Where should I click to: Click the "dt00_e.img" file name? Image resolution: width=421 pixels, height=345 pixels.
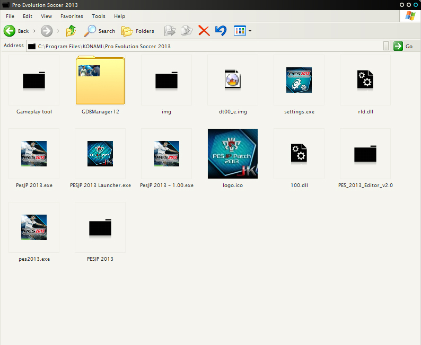coord(233,112)
